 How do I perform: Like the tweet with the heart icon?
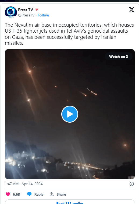click(8, 194)
